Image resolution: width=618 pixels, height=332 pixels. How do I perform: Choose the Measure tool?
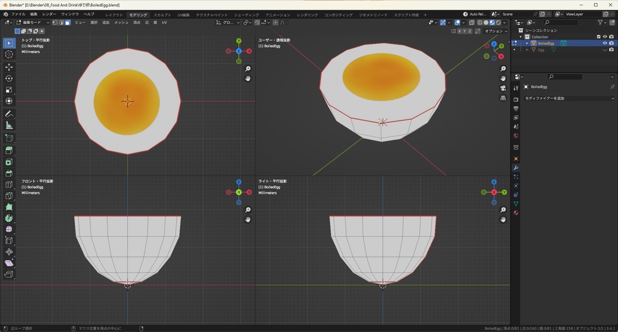tap(9, 125)
